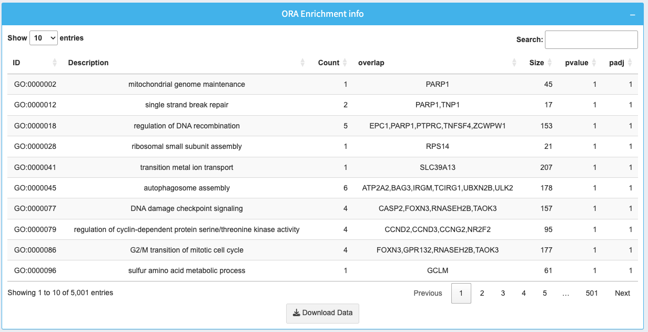This screenshot has height=332, width=648.
Task: Sort by Description column sort icon
Action: pos(302,63)
